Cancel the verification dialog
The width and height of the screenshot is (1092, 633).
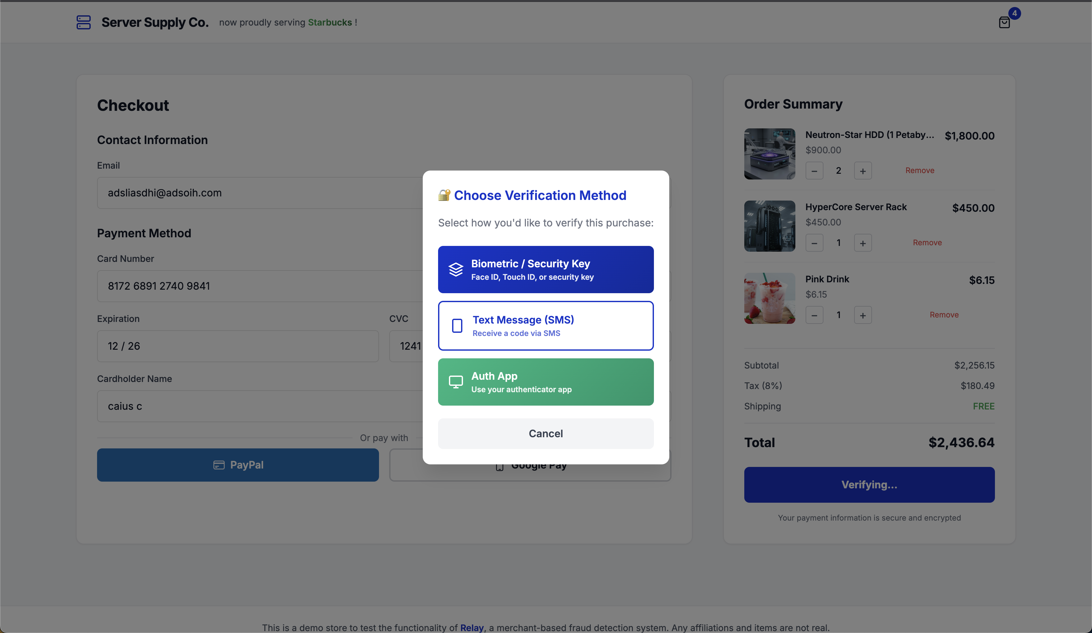(x=546, y=433)
